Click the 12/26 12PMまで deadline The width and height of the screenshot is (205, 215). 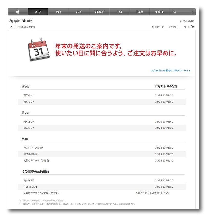point(164,122)
